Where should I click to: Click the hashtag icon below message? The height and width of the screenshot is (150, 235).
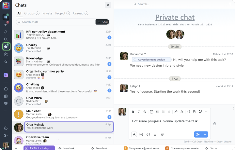pos(155,134)
